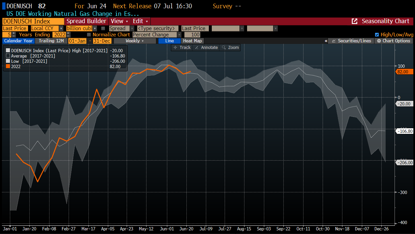Open the billion cubic units dropdown
415x234 pixels.
pos(81,28)
